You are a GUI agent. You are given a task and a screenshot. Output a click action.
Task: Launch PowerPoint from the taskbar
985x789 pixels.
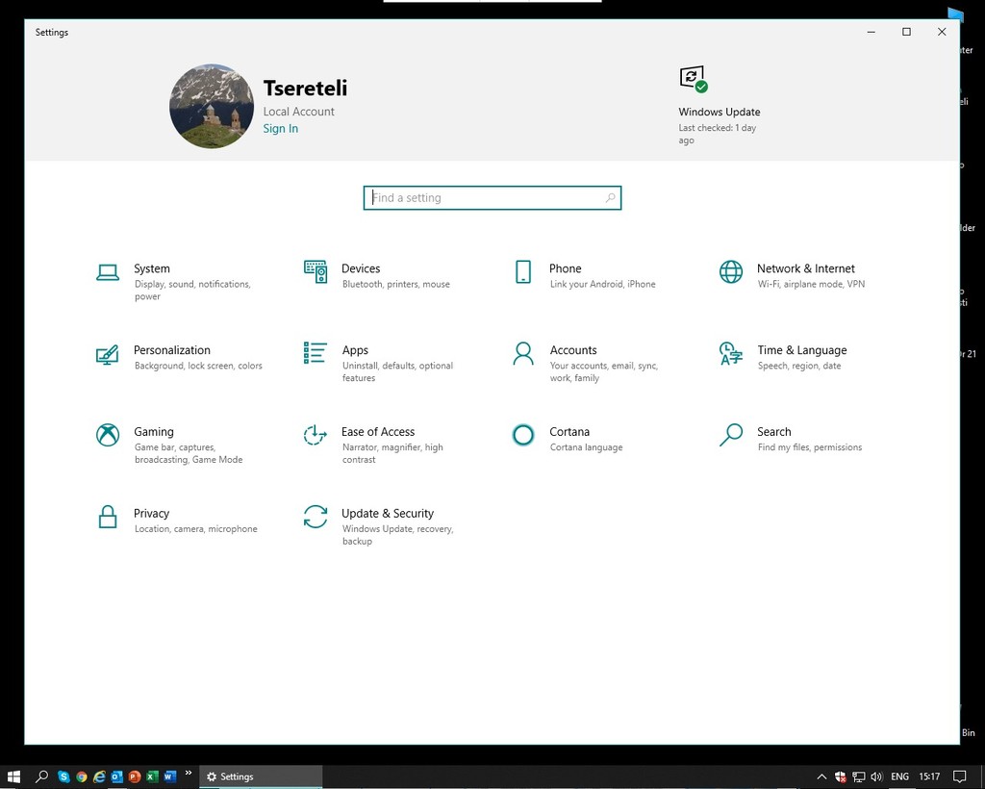pos(134,777)
